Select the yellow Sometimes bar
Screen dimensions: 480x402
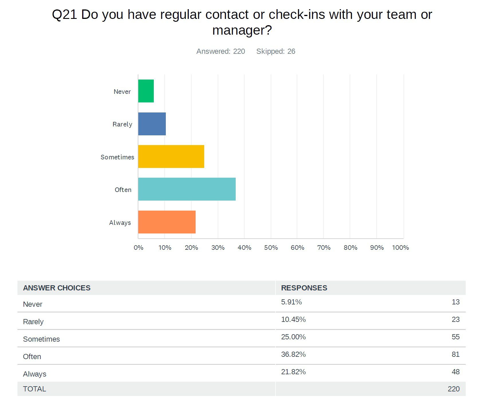[171, 157]
